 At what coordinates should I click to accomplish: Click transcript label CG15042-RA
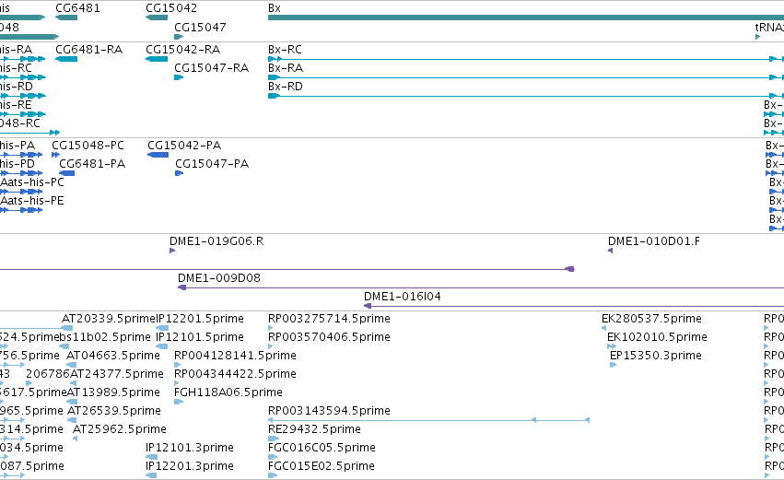pos(183,50)
